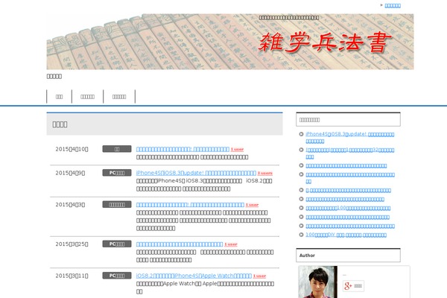
Task: Open the second navigation menu tab
Action: (x=87, y=96)
